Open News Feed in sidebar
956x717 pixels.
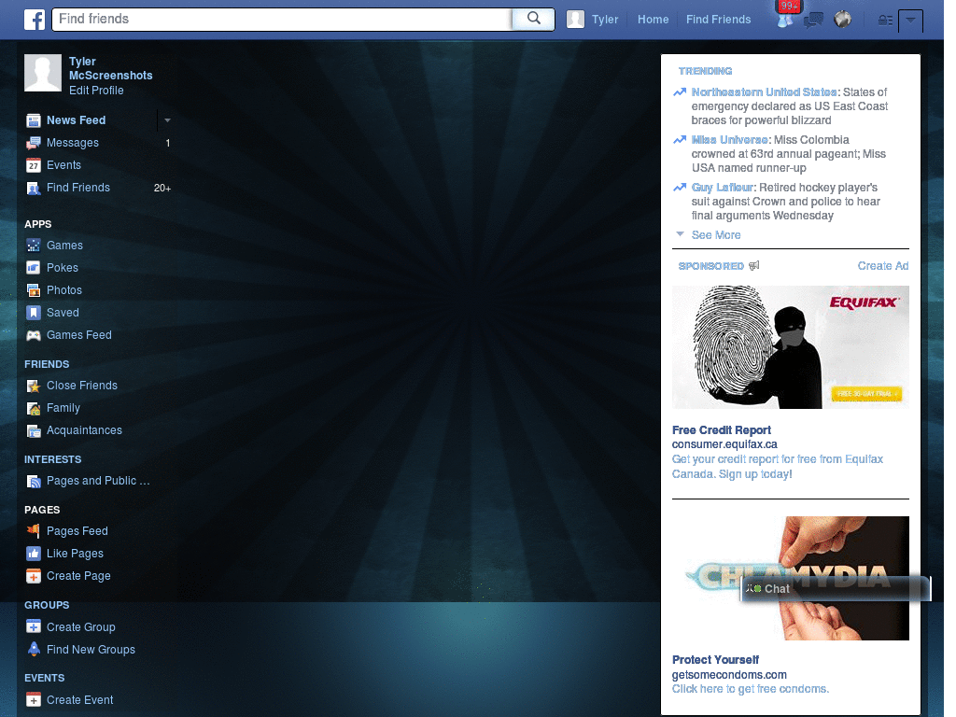(x=77, y=120)
